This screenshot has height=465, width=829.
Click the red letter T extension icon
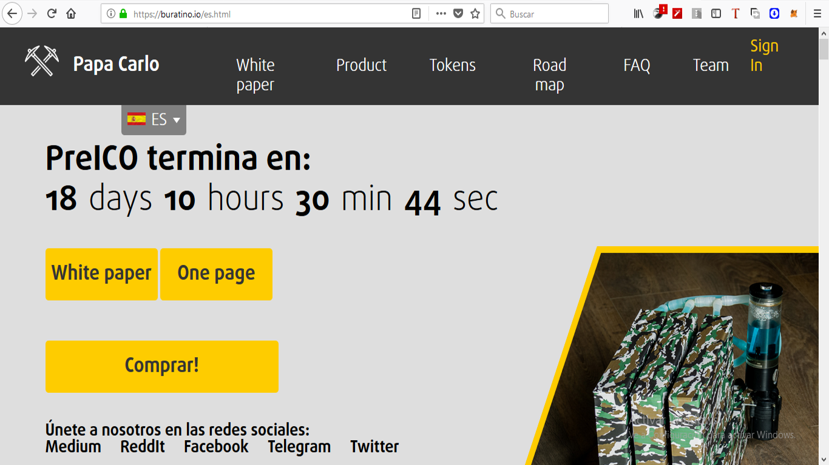coord(736,13)
